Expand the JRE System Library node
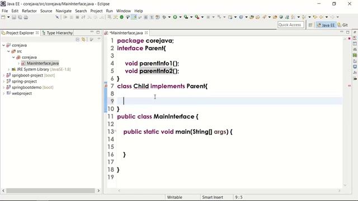This screenshot has height=201, width=358. click(9, 69)
